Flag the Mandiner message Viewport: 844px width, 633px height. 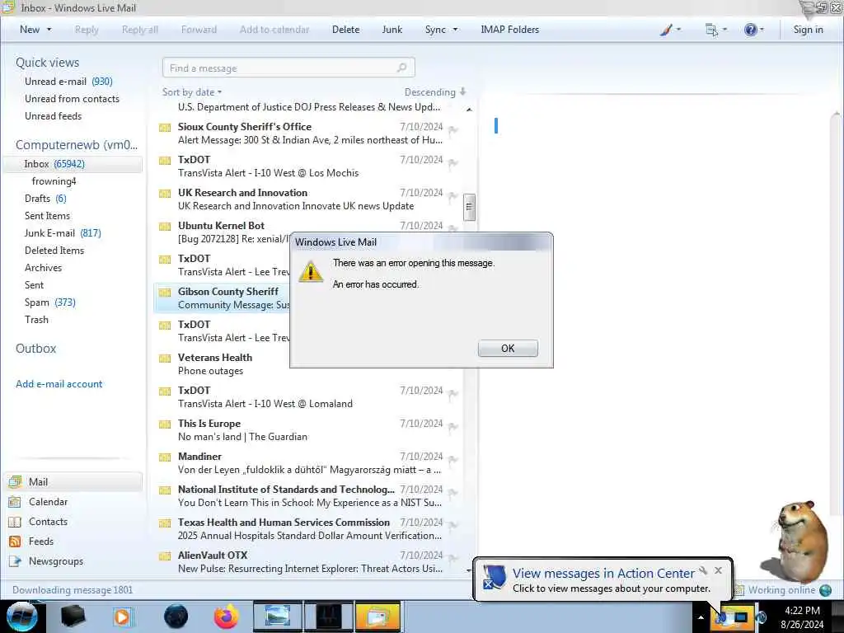453,459
